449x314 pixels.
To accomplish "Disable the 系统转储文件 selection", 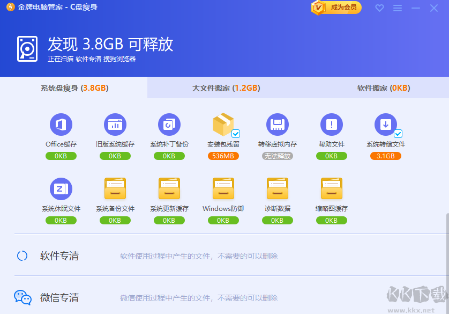I will (398, 134).
